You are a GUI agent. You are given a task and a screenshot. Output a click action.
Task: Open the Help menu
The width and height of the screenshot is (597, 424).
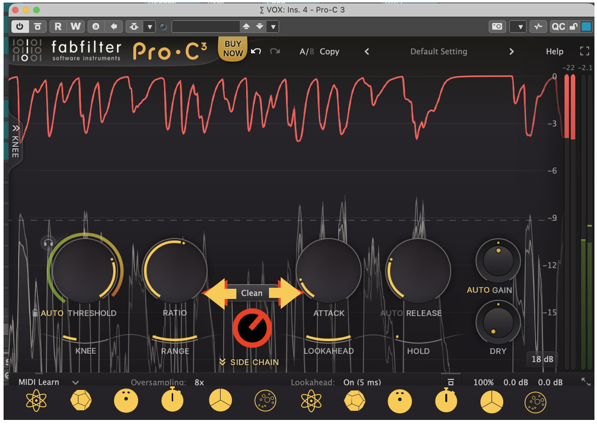click(x=554, y=52)
